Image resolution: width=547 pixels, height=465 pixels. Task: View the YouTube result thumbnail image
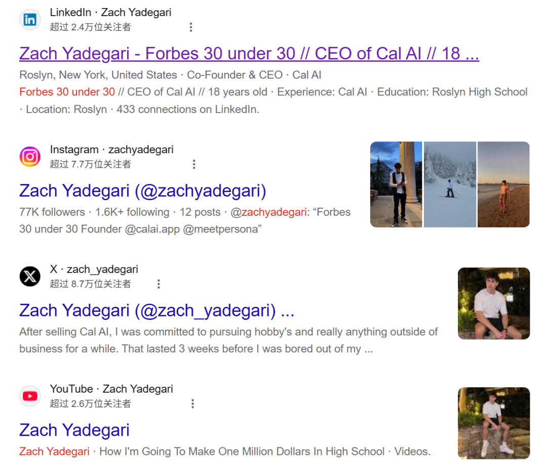click(494, 423)
